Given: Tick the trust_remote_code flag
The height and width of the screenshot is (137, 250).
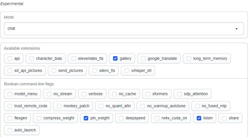Looking at the screenshot, I should (x=10, y=106).
